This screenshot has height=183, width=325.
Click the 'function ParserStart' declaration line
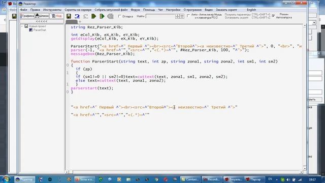click(x=174, y=62)
